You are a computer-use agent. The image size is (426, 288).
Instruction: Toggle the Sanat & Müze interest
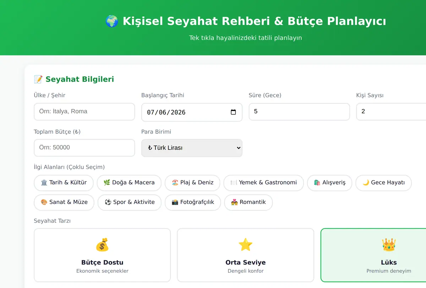click(64, 202)
